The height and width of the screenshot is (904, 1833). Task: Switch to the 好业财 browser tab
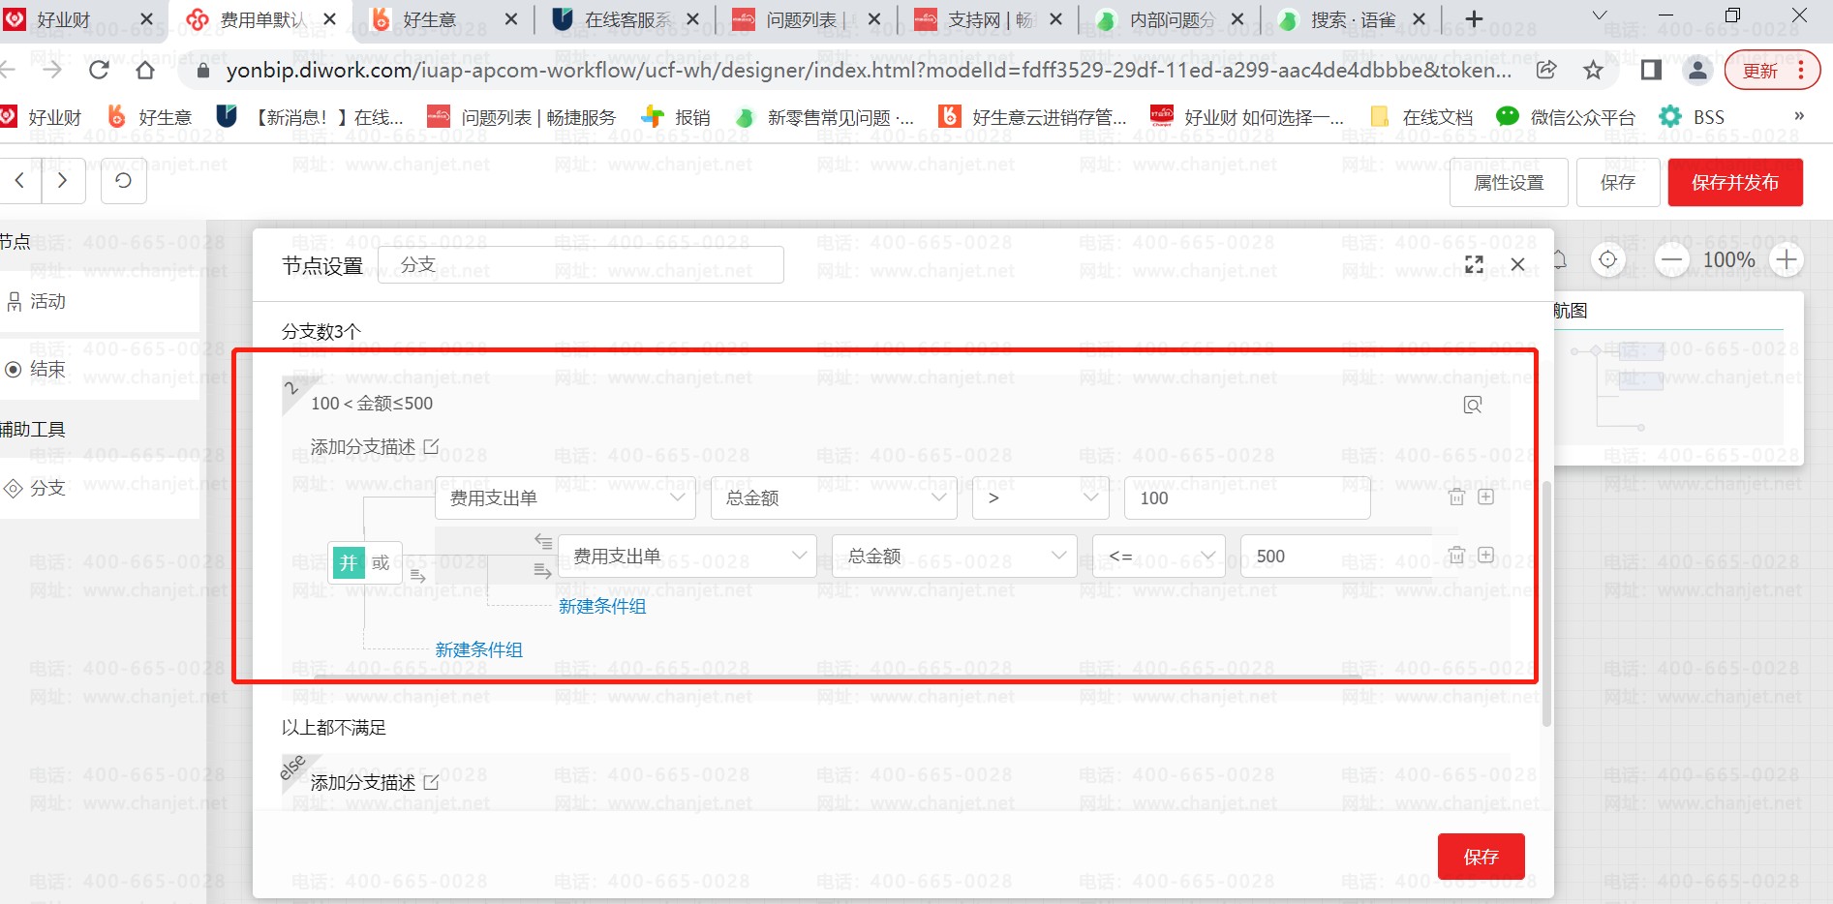pos(79,19)
